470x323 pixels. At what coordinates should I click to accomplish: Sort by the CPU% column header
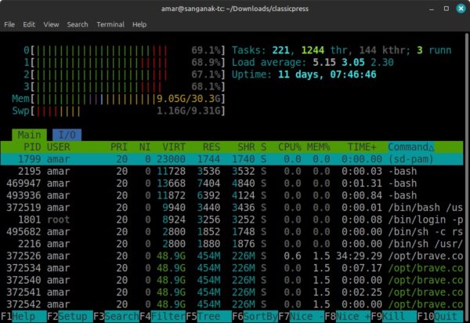pos(290,147)
